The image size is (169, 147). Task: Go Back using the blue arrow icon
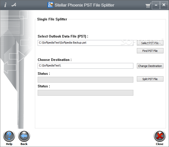[x=24, y=136]
